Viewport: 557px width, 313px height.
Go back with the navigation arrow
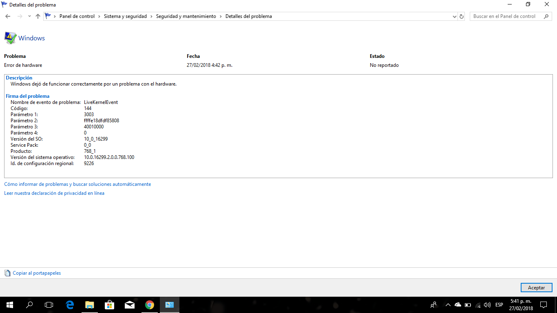(8, 16)
